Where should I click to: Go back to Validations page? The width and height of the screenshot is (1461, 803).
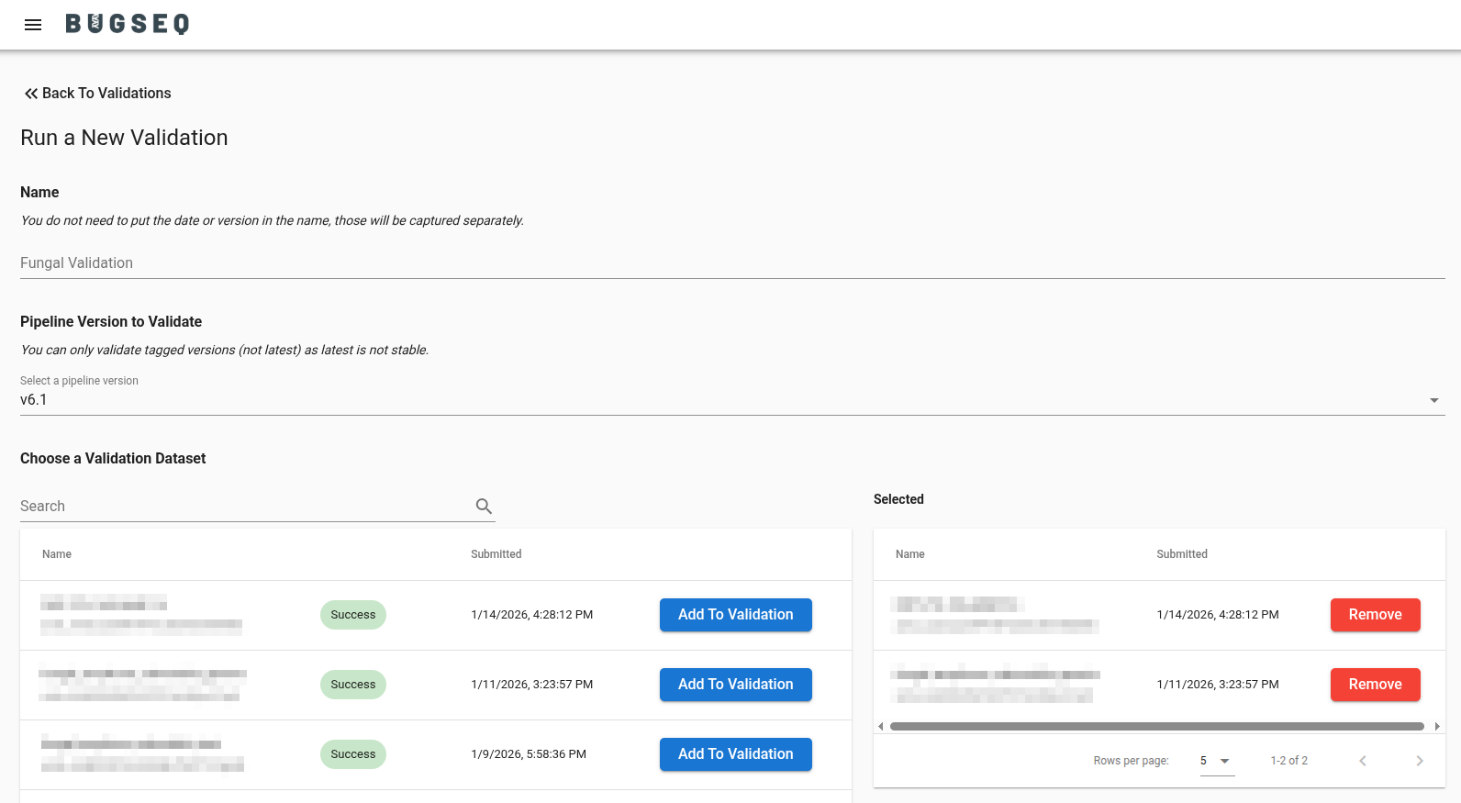[x=97, y=94]
